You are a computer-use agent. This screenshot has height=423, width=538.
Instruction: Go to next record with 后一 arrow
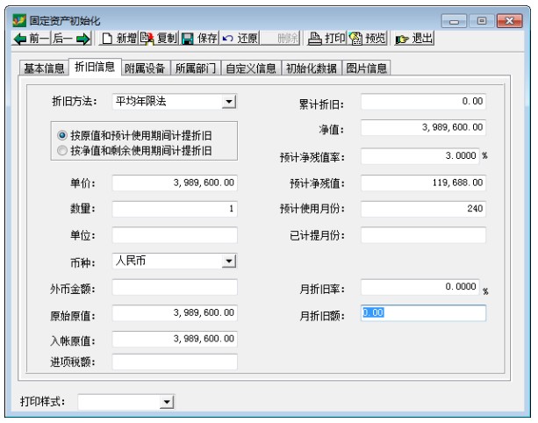click(x=71, y=38)
